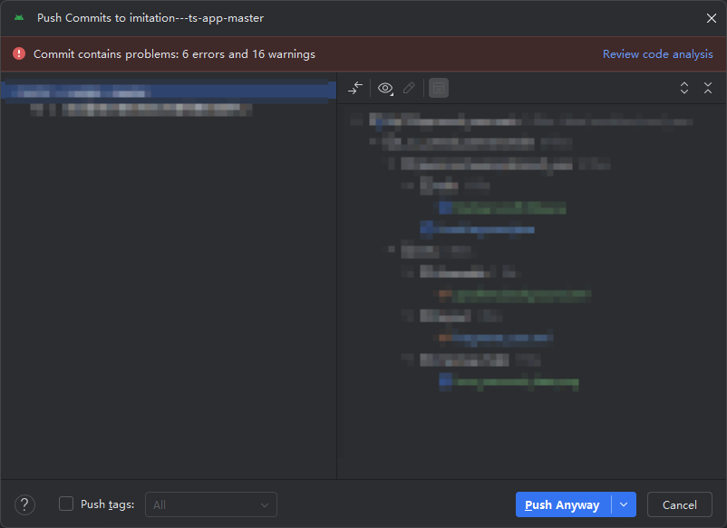Close the Push Commits dialog
This screenshot has width=727, height=528.
[x=711, y=17]
